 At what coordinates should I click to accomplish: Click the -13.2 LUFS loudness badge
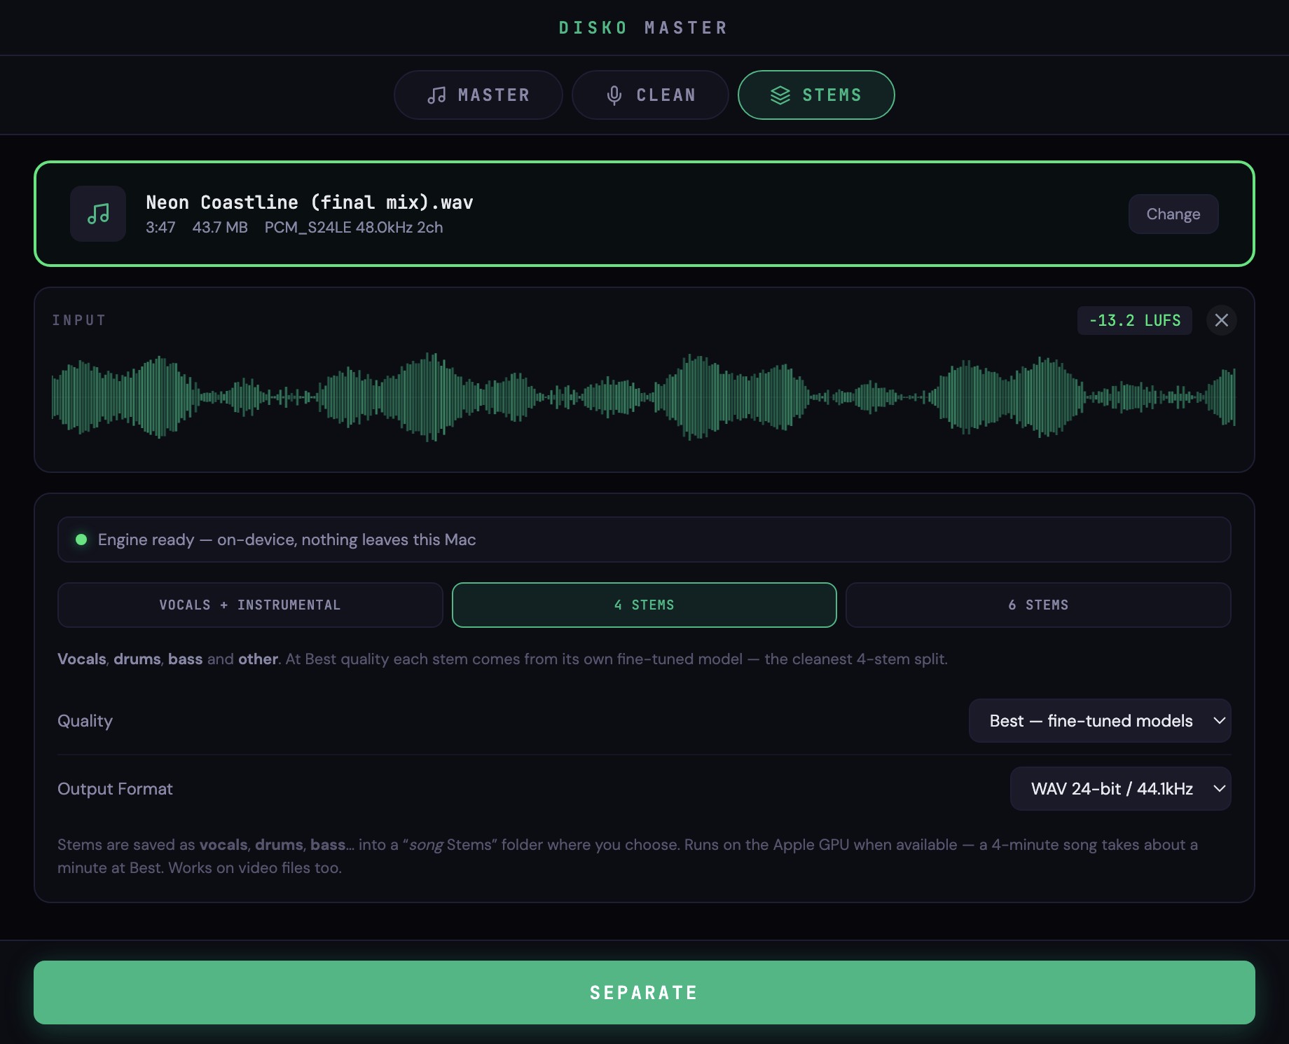point(1135,320)
